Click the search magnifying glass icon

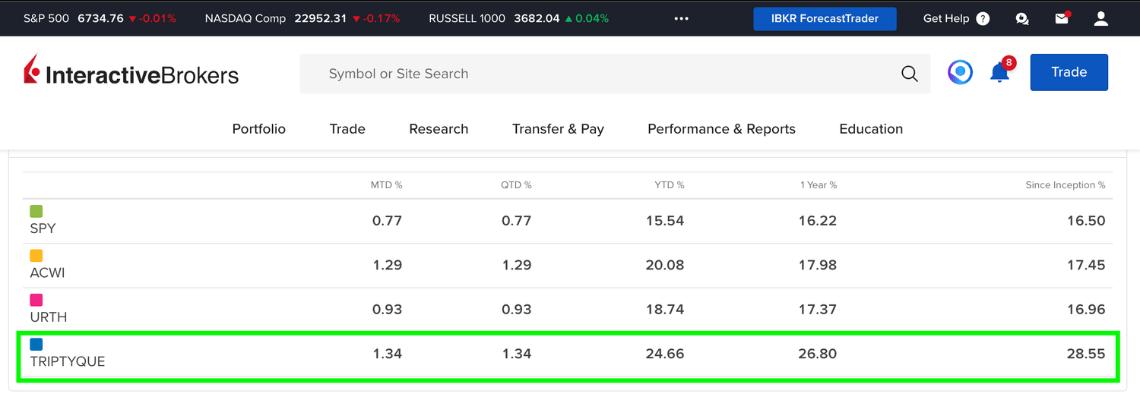(x=910, y=74)
